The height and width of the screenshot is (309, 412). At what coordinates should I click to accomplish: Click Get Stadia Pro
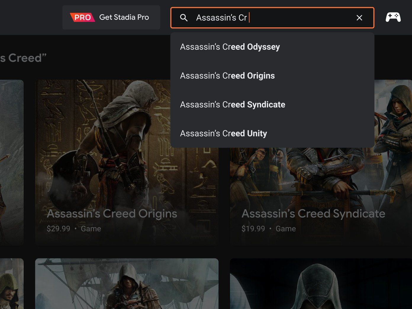pyautogui.click(x=124, y=17)
